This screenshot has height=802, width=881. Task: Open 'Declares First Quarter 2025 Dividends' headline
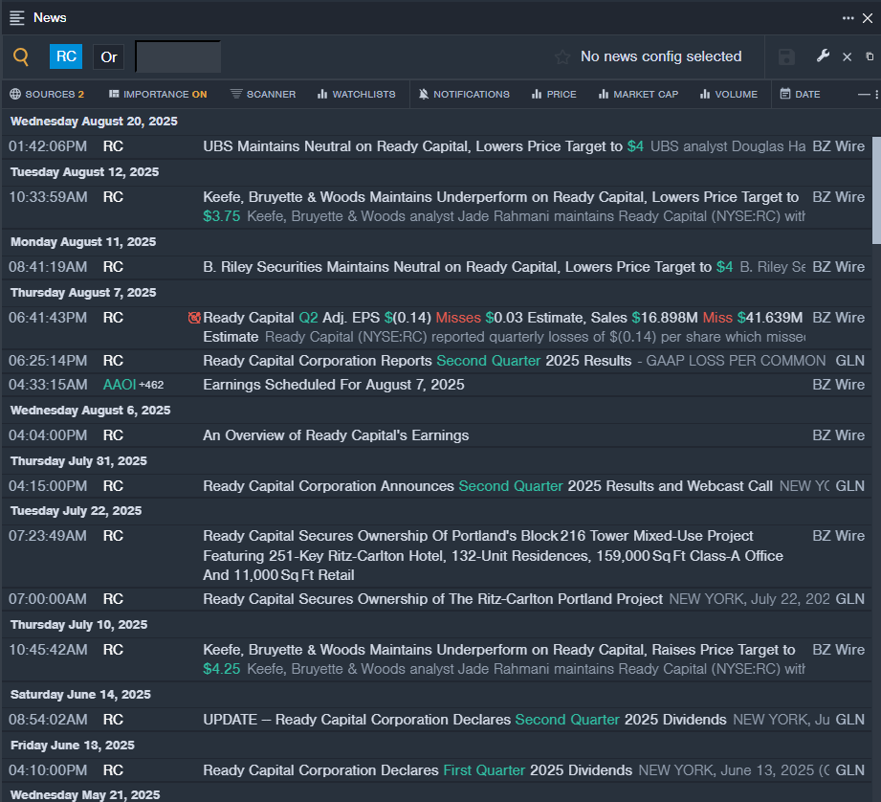point(417,770)
